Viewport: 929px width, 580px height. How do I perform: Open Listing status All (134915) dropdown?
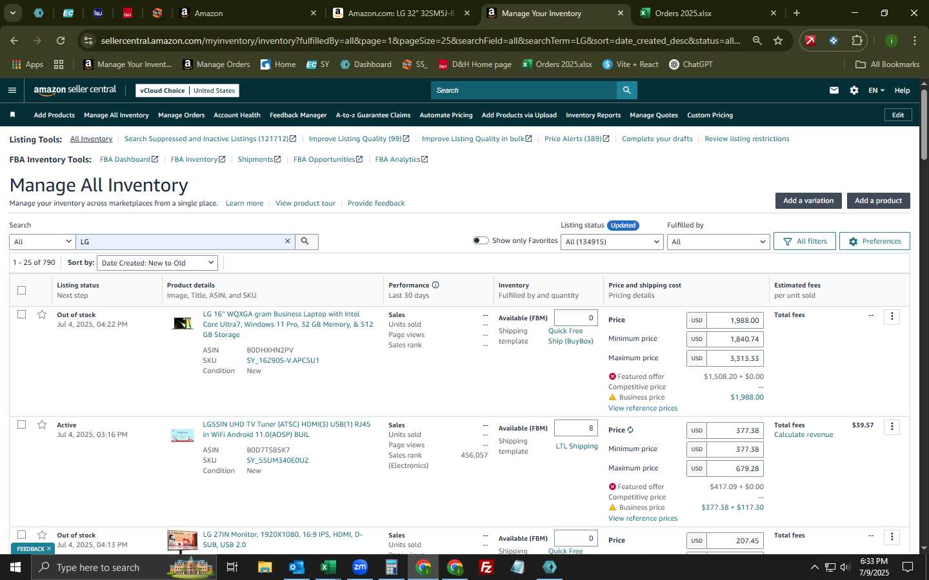(x=612, y=242)
